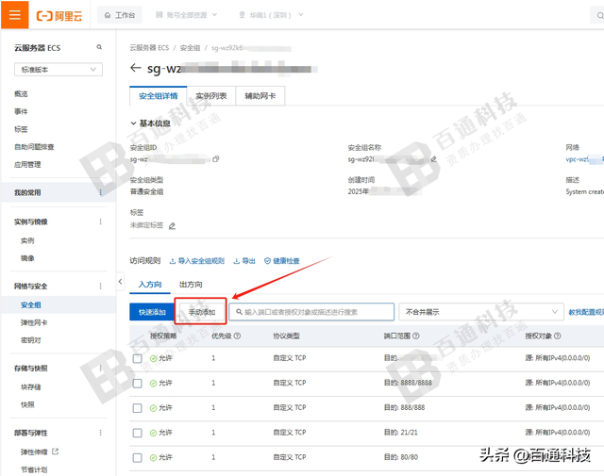Open 实例 in the sidebar
This screenshot has height=476, width=604.
(x=27, y=240)
